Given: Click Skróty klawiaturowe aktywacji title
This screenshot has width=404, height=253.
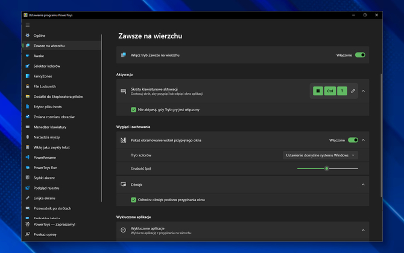Looking at the screenshot, I should click(154, 89).
